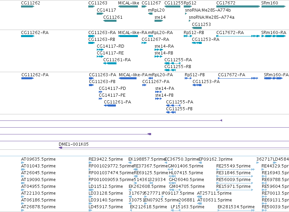Select transcript CG14117-RE label

110,53
